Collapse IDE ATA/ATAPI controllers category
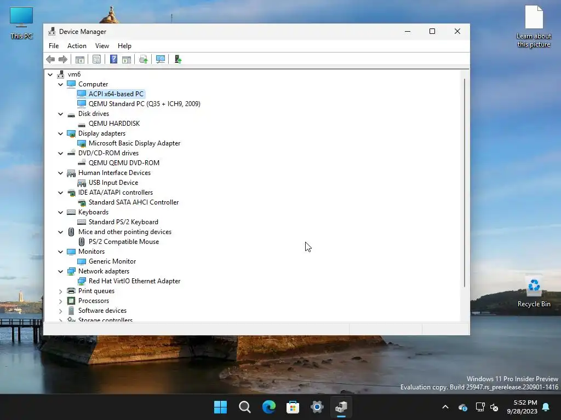 [x=60, y=192]
